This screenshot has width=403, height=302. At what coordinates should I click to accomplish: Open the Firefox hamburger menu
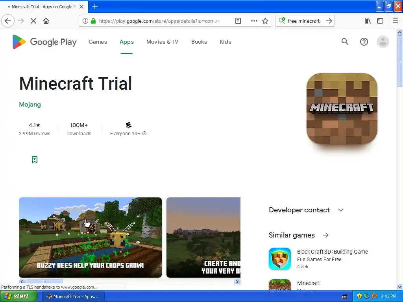tap(395, 21)
